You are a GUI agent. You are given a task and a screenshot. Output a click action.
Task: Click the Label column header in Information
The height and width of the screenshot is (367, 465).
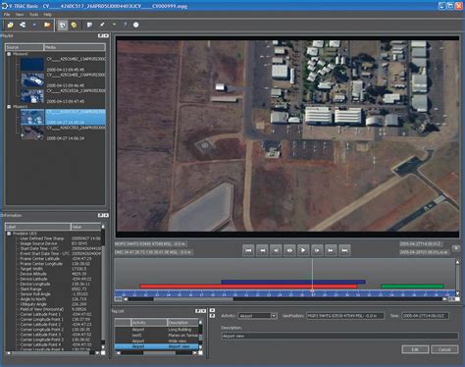pos(38,227)
